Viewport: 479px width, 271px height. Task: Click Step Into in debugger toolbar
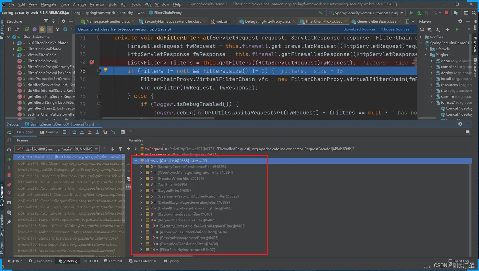(x=82, y=132)
